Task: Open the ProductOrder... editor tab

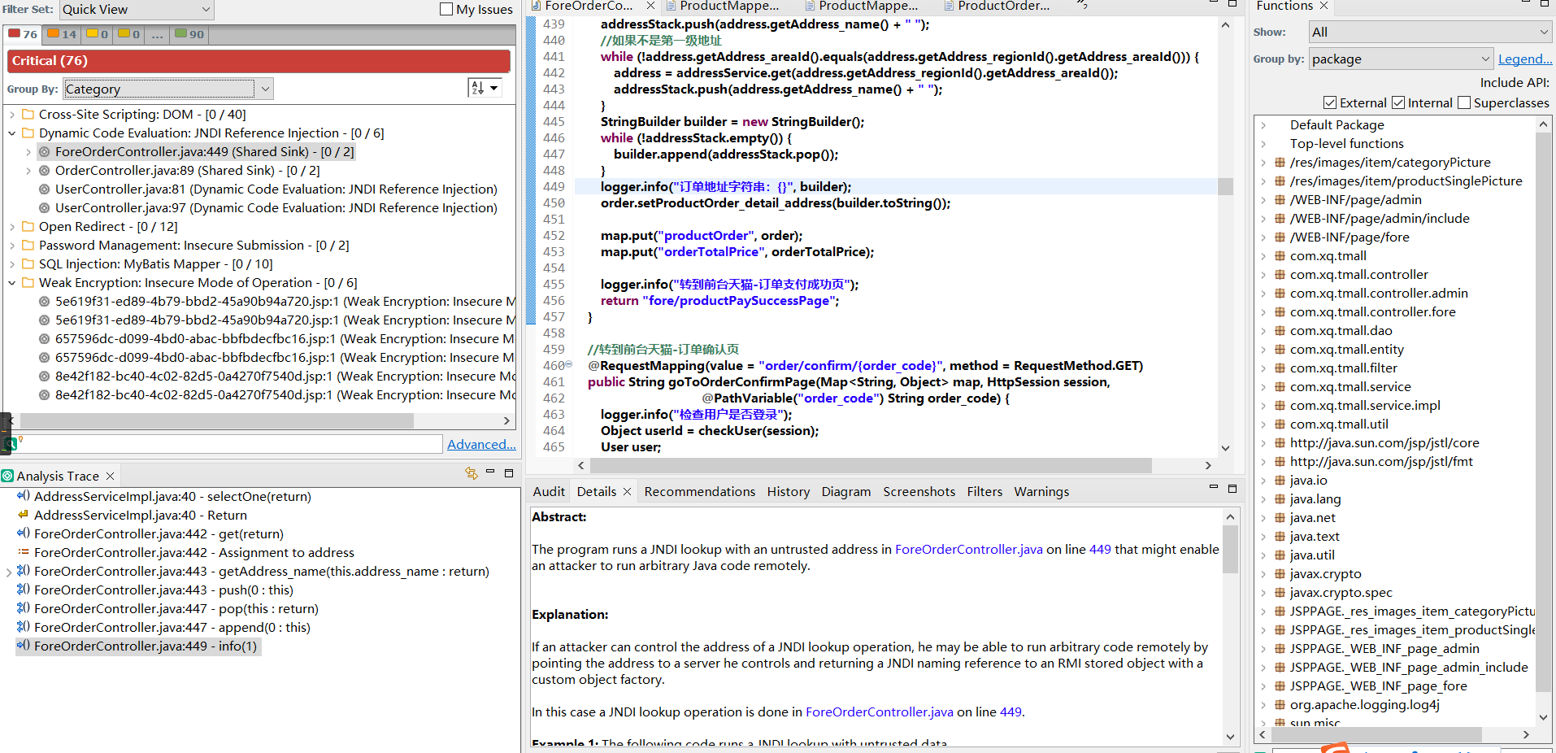Action: pos(996,6)
